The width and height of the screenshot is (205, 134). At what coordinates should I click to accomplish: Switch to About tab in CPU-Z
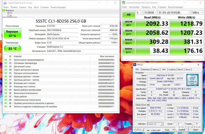point(188,69)
